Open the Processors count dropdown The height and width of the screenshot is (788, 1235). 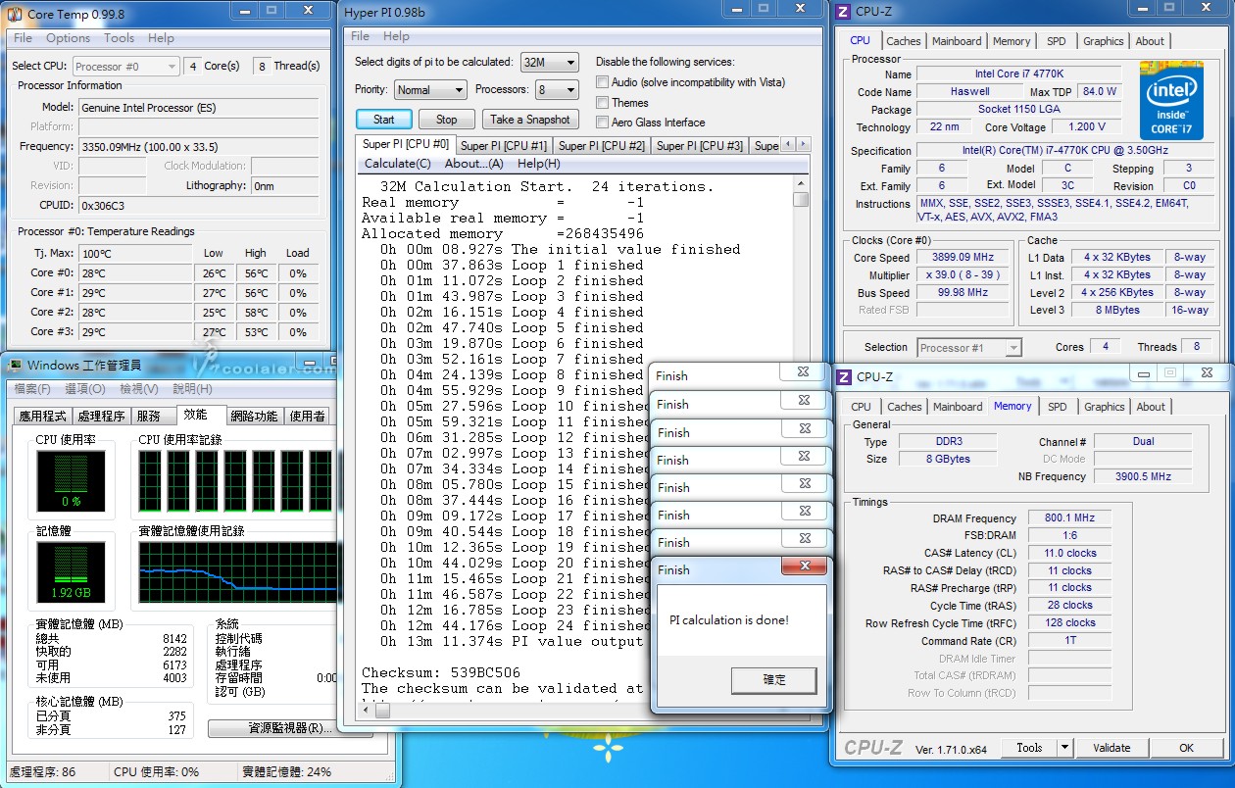[x=557, y=89]
